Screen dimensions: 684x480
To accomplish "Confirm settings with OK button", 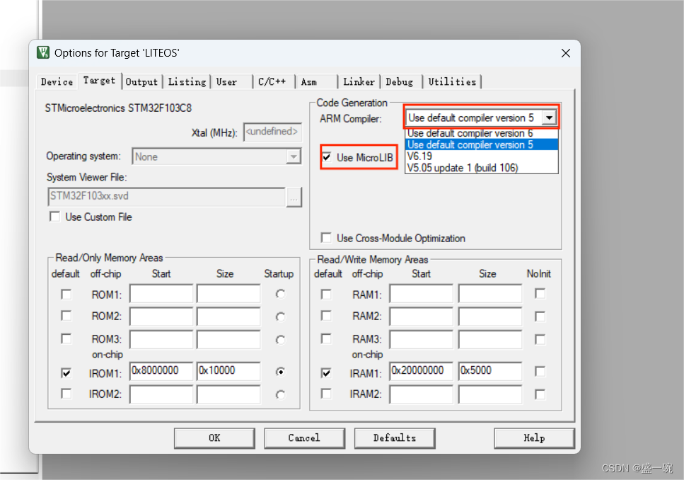I will pyautogui.click(x=214, y=438).
